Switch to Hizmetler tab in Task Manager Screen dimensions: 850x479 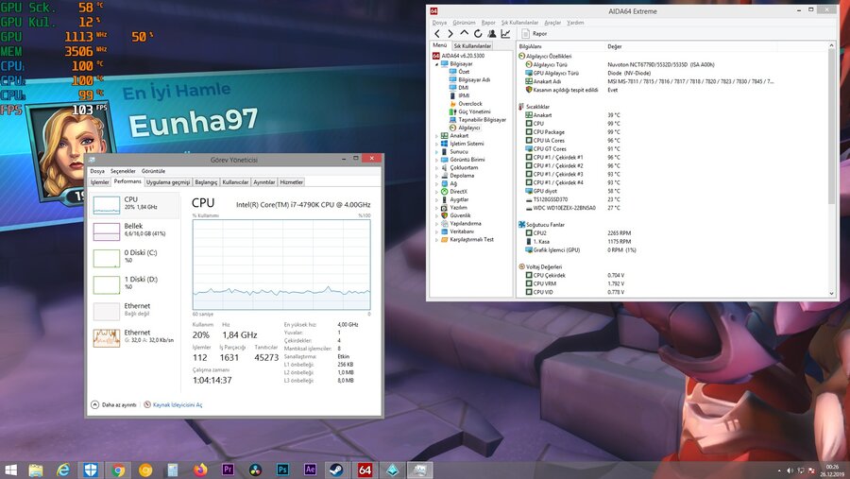coord(291,182)
